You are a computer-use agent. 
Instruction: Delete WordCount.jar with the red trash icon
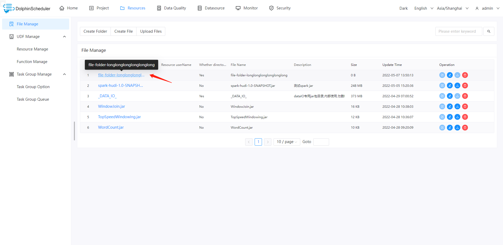coord(465,128)
